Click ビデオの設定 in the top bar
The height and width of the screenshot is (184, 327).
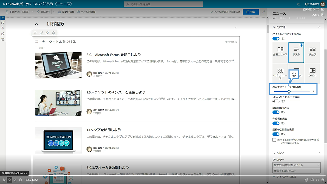tap(312, 4)
